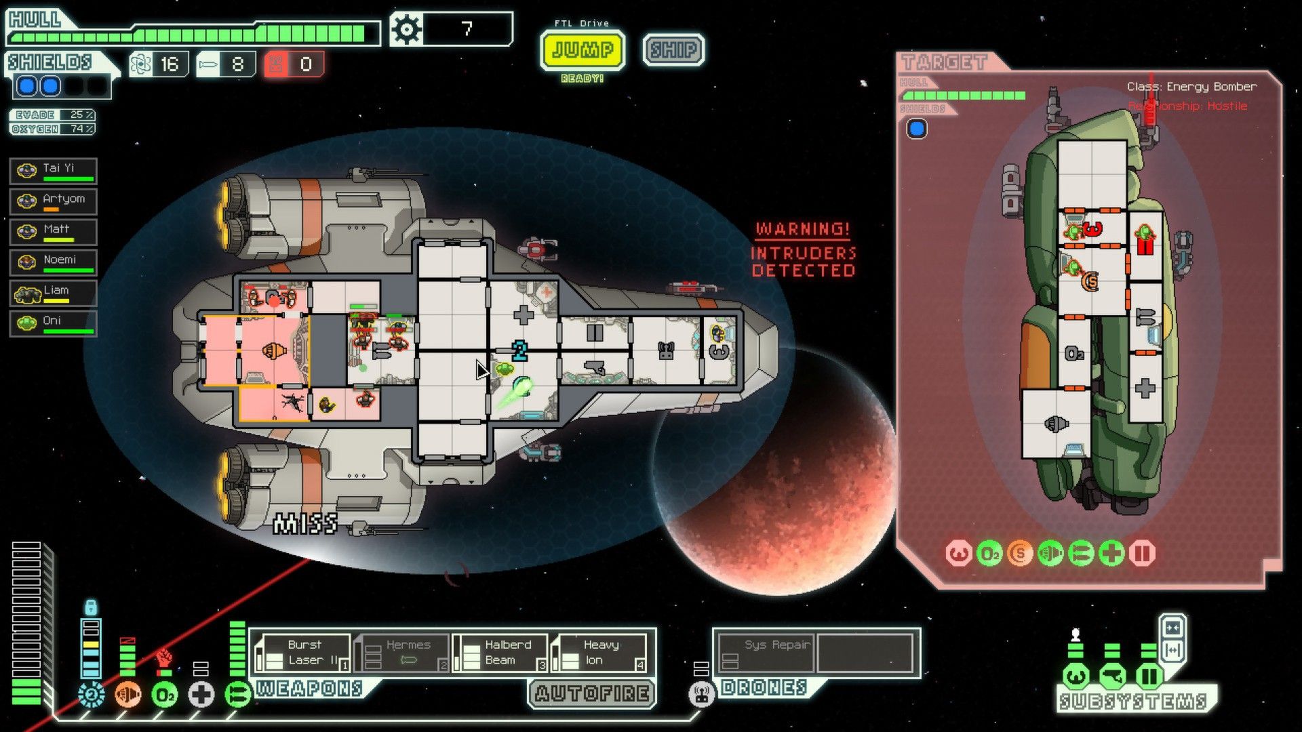Drag the hull integrity green health slider
This screenshot has width=1302, height=732.
click(x=357, y=31)
